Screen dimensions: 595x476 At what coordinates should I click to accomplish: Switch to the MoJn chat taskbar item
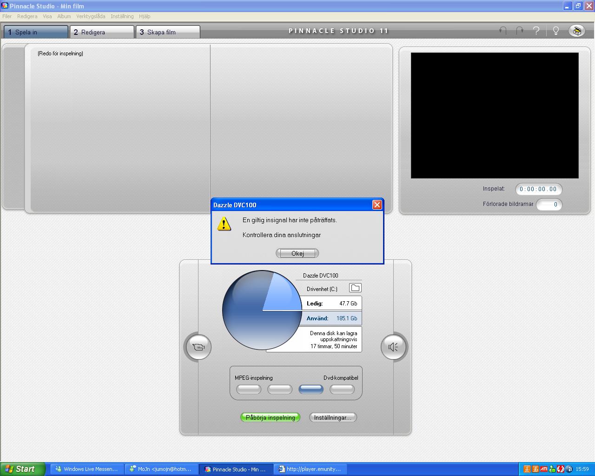(162, 469)
